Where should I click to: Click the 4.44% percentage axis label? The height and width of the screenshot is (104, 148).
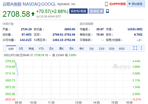136,61
